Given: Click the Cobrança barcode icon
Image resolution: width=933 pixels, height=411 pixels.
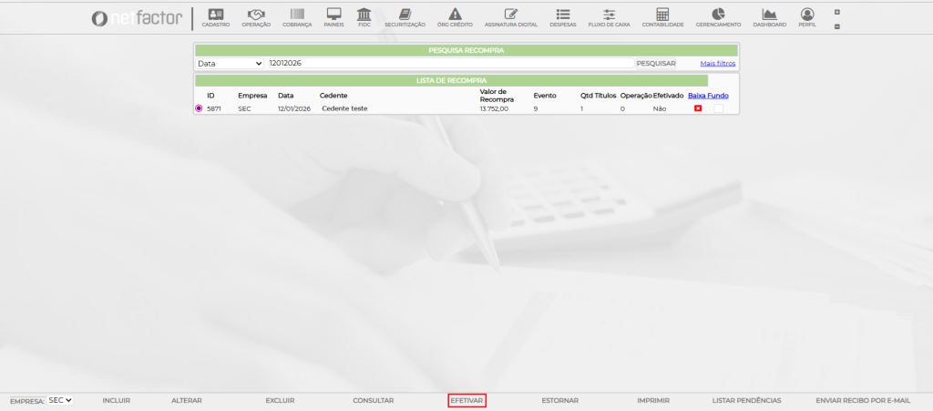Looking at the screenshot, I should pos(297,15).
